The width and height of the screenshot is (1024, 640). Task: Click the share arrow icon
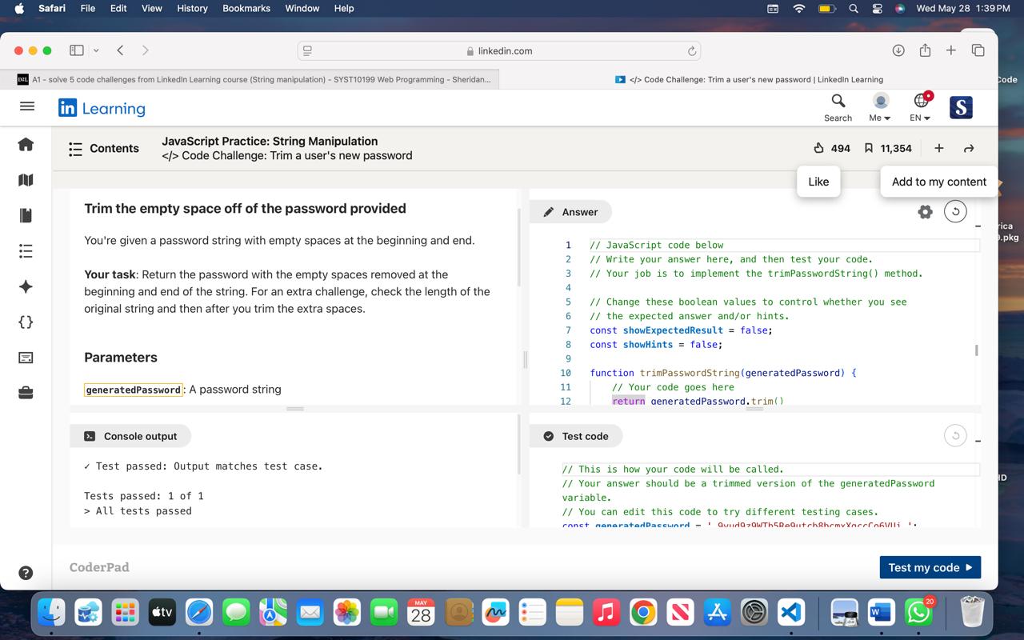(x=968, y=148)
